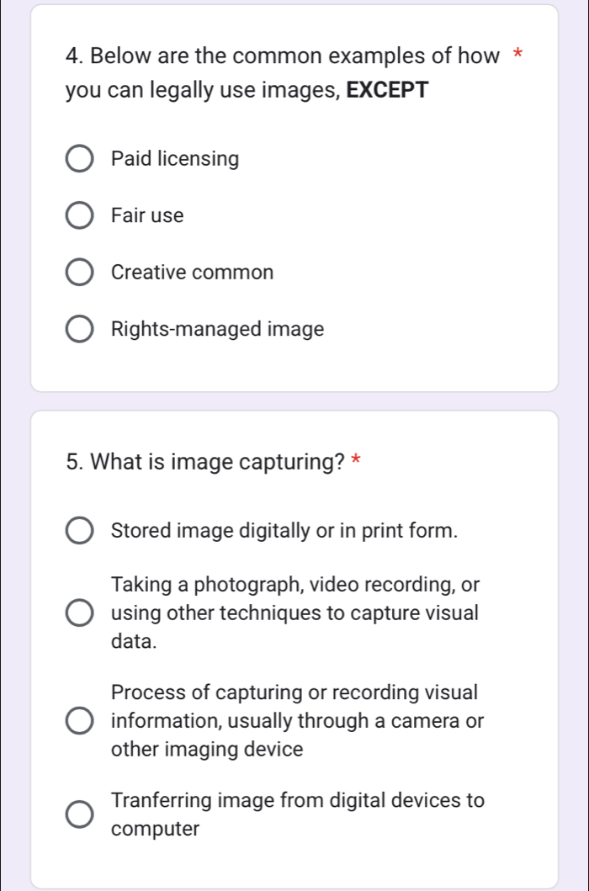Click the Creative common answer text
Viewport: 589px width, 891px height.
point(192,272)
